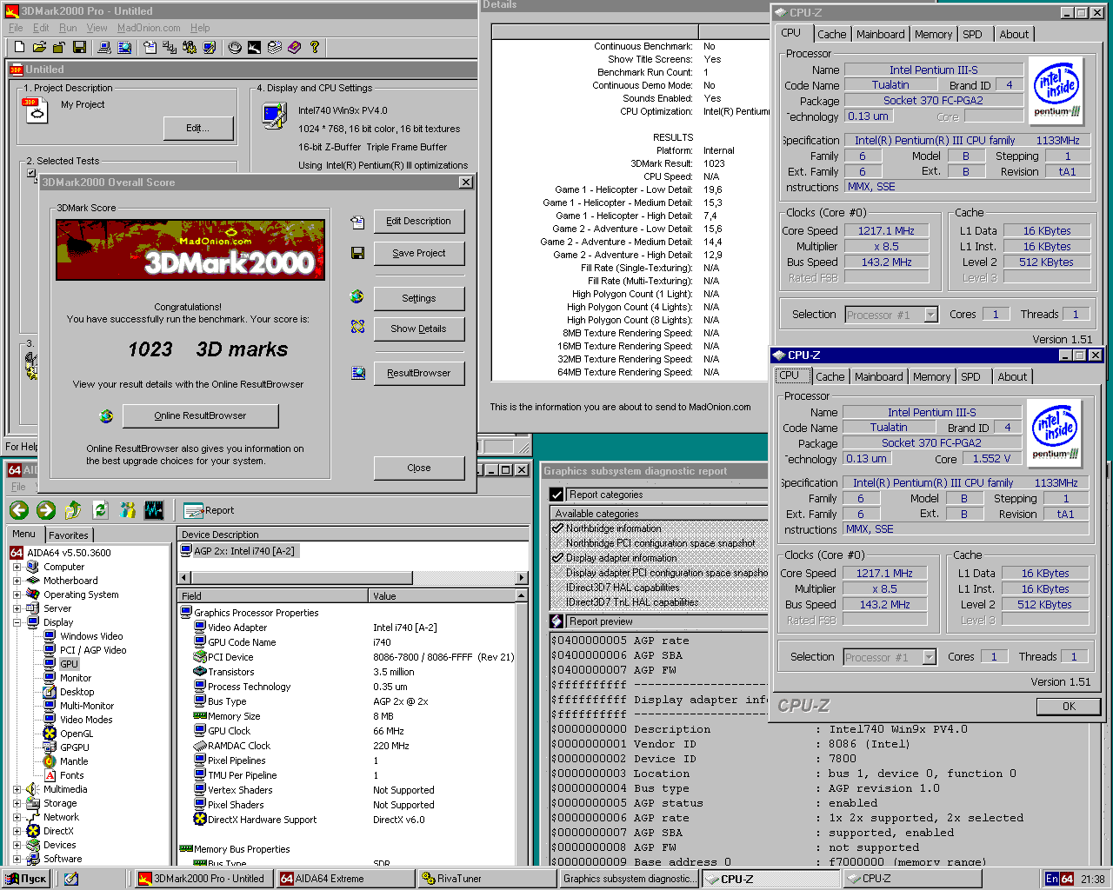Screen dimensions: 1113x890
Task: Click Show Details button
Action: click(x=419, y=329)
